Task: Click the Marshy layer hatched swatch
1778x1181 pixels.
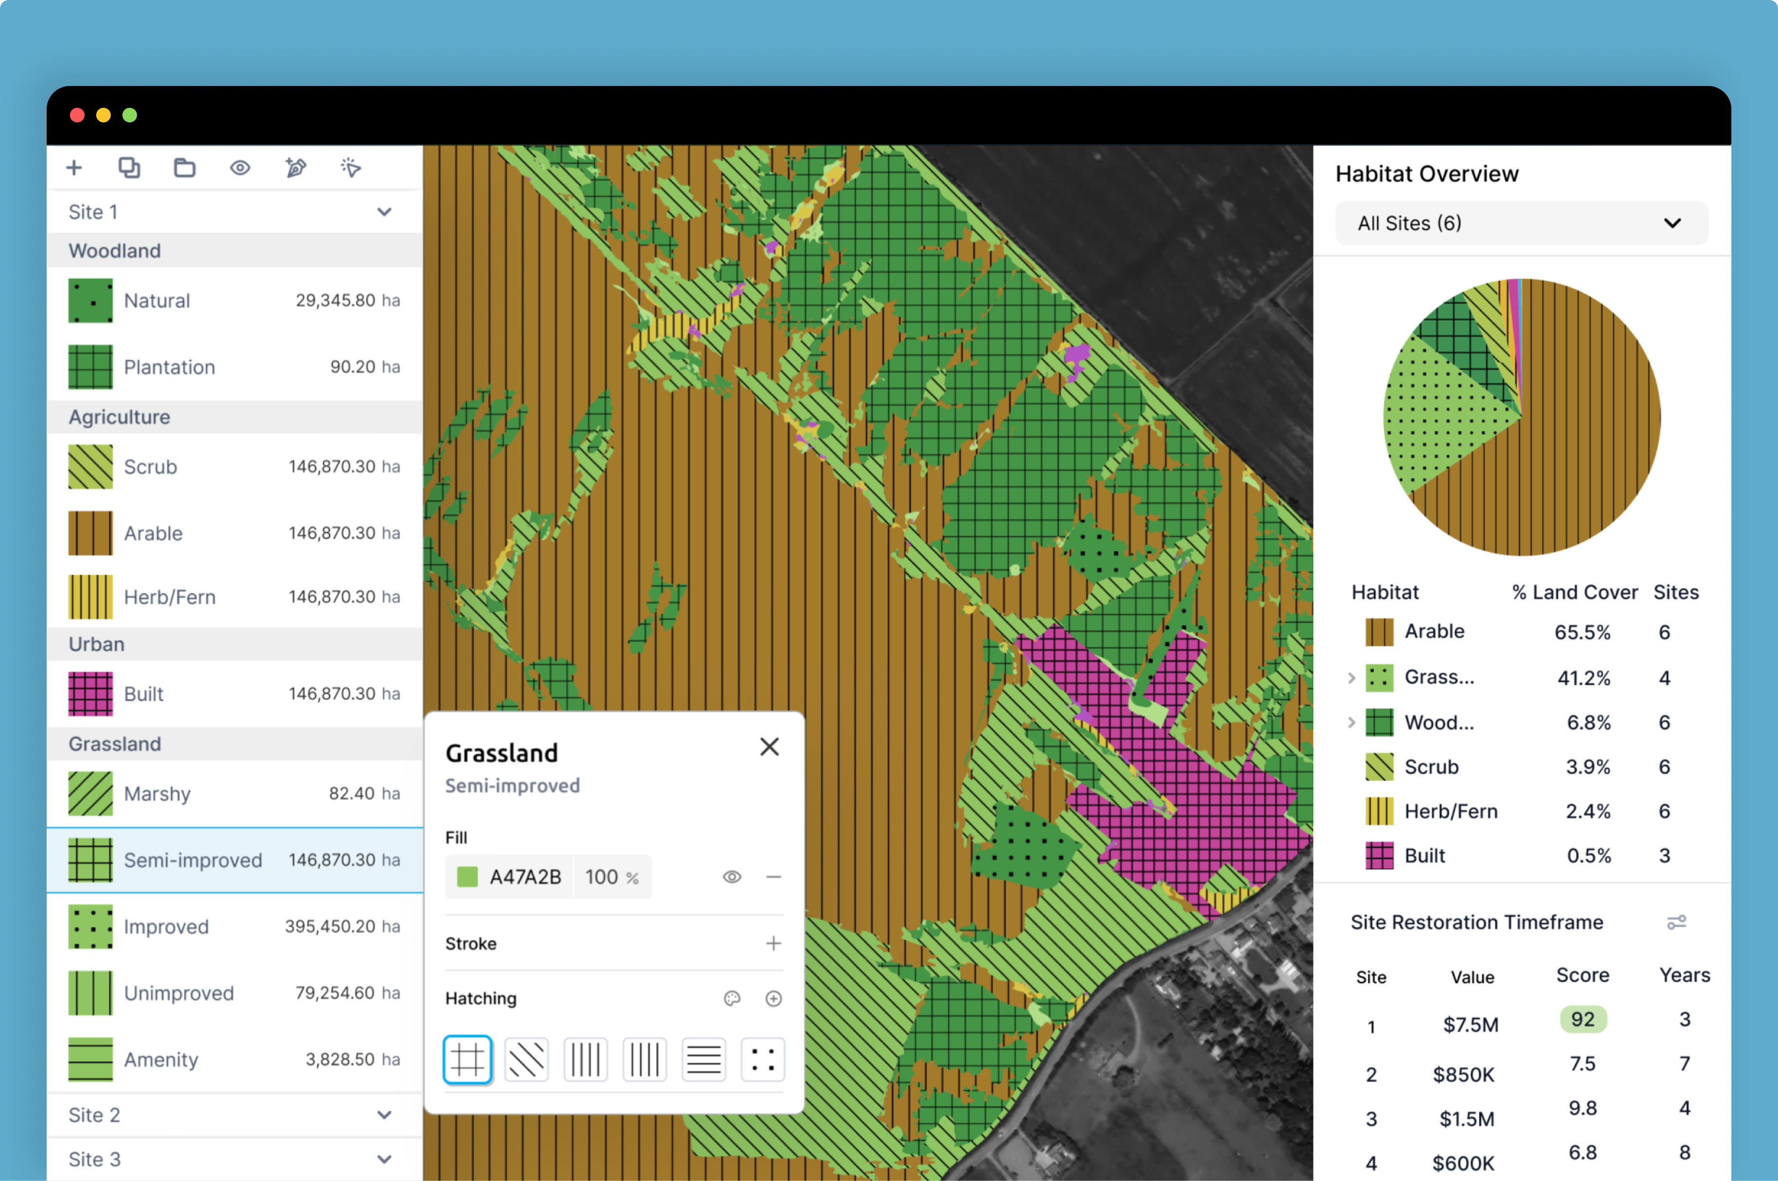Action: tap(90, 794)
